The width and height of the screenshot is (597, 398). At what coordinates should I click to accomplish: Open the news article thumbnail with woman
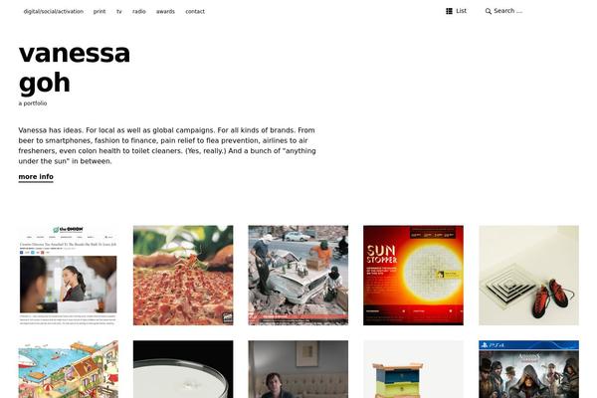click(x=68, y=276)
